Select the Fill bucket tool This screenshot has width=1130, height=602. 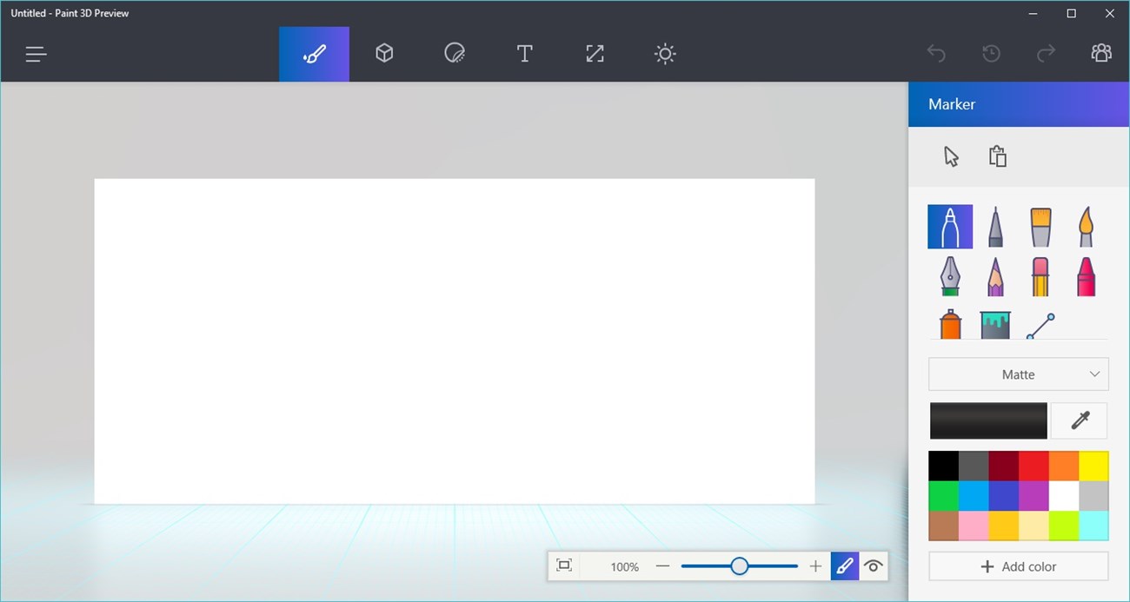994,323
